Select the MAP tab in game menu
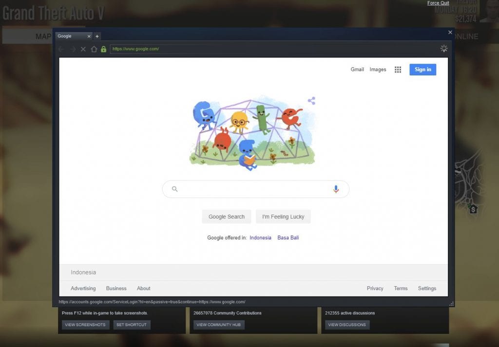This screenshot has width=499, height=347. [43, 37]
